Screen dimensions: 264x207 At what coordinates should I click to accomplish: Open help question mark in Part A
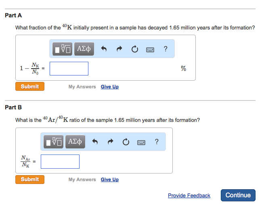pos(166,49)
